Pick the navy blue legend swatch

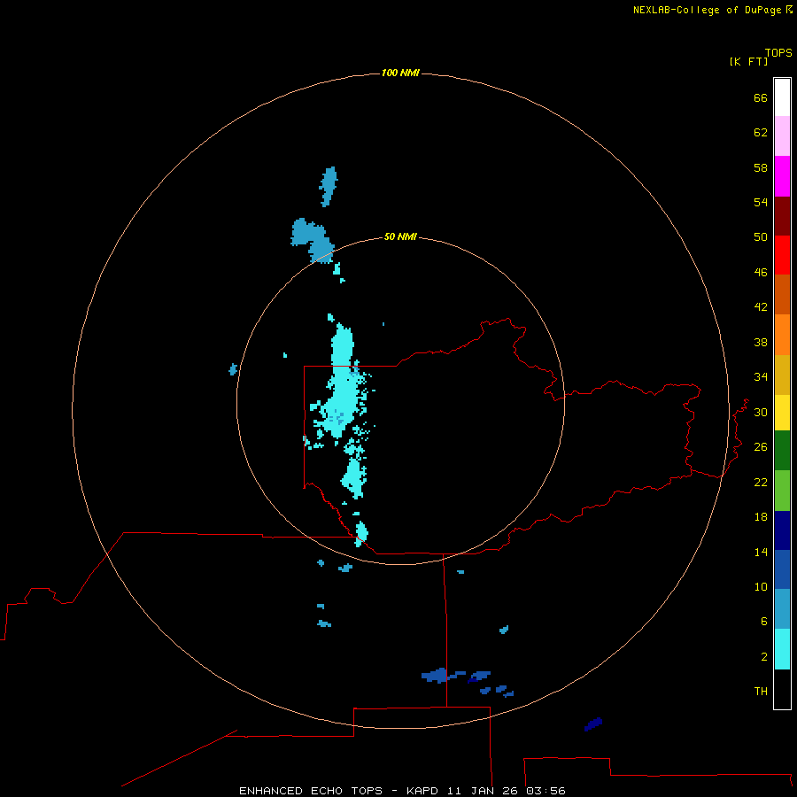[782, 530]
